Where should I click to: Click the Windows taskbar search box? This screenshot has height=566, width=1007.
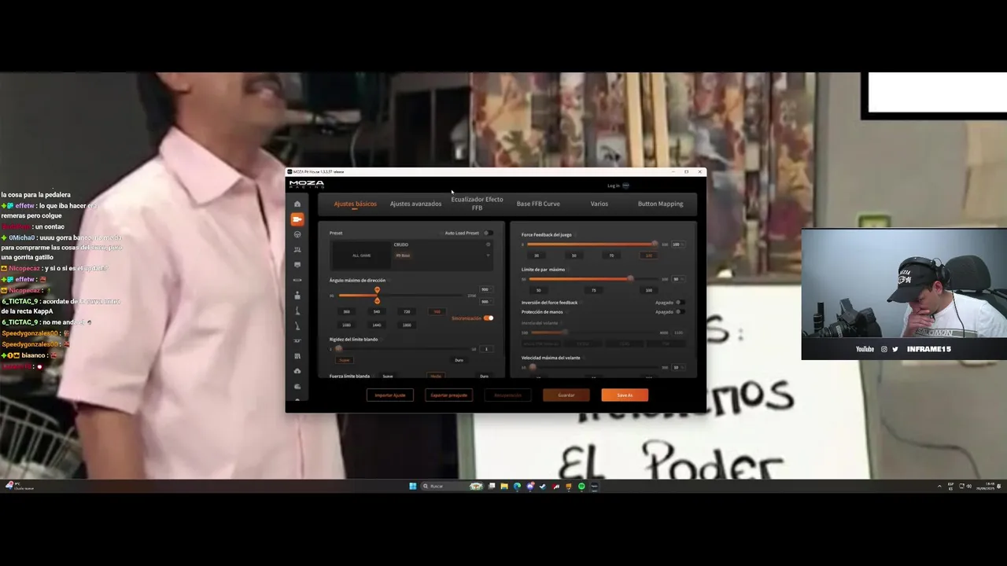[x=452, y=486]
